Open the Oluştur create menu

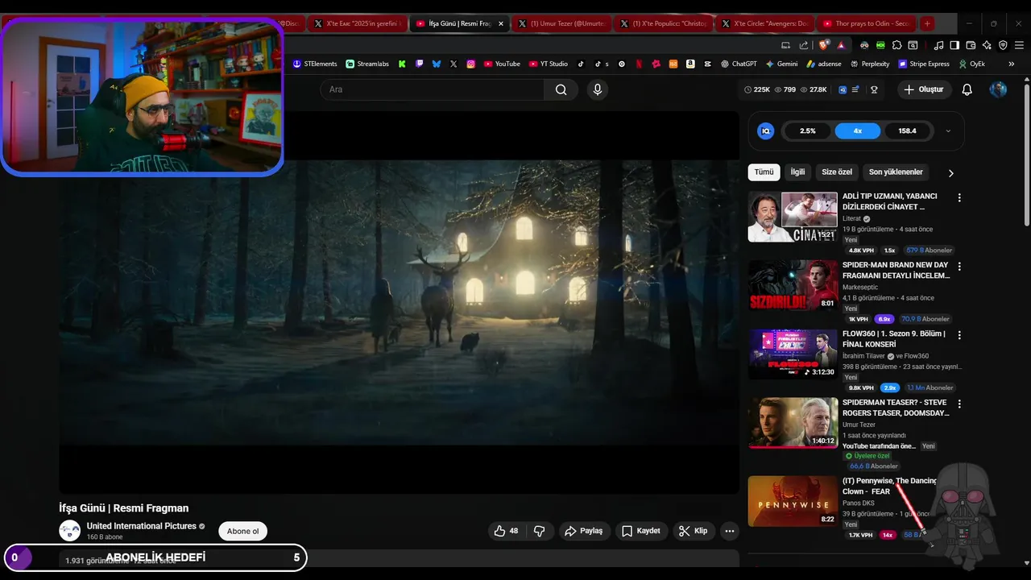(x=923, y=89)
